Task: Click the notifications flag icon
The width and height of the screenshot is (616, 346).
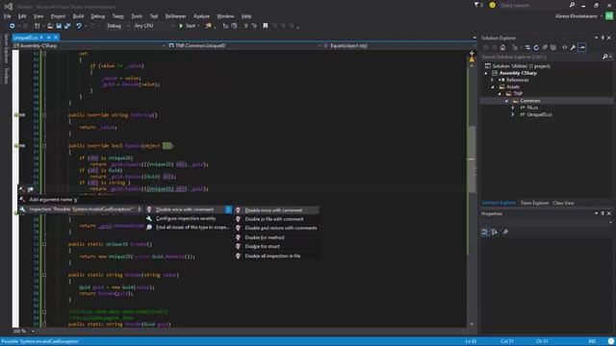Action: coord(476,5)
